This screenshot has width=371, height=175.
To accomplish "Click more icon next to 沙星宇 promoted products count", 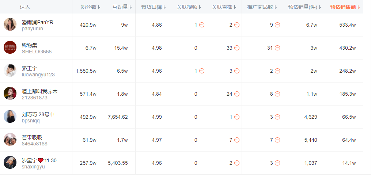I will tap(277, 163).
